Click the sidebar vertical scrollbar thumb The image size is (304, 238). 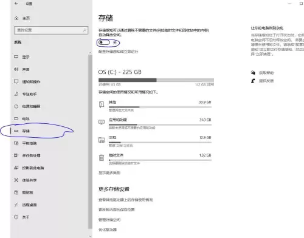pos(90,142)
